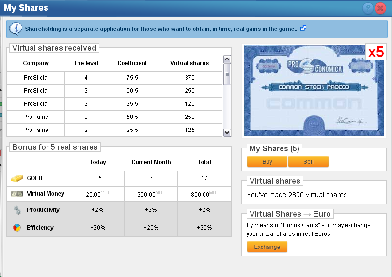Select ProHaine row with level 3
Screen dimensions: 392x277
pyautogui.click(x=114, y=117)
